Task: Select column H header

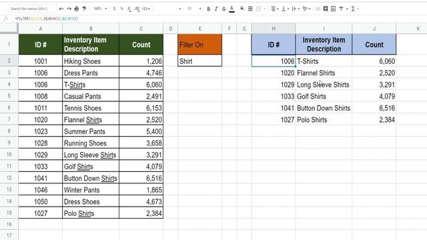Action: coord(274,29)
